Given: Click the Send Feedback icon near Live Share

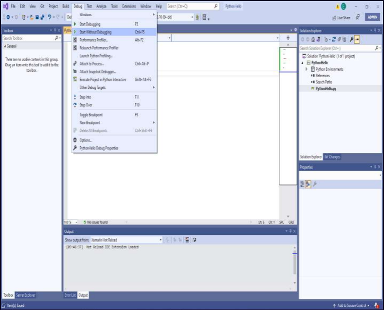Looking at the screenshot, I should tap(358, 17).
